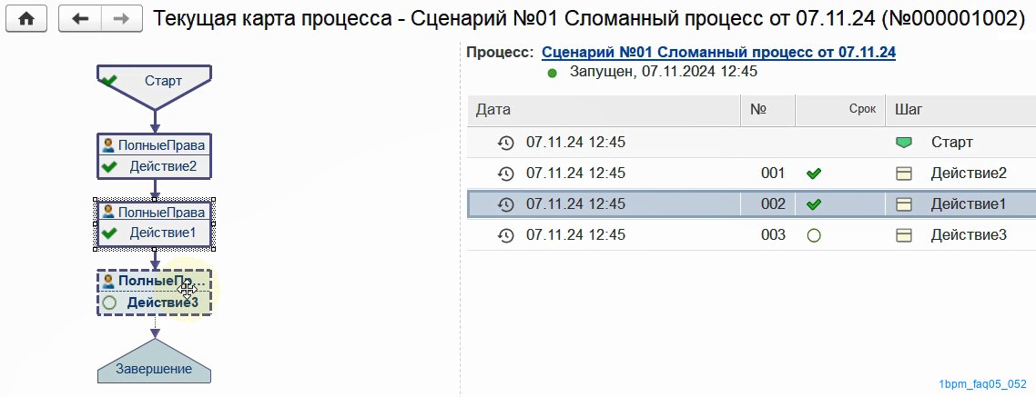This screenshot has height=397, width=1036.
Task: Click the step icon beside Действие2 in table
Action: (903, 174)
